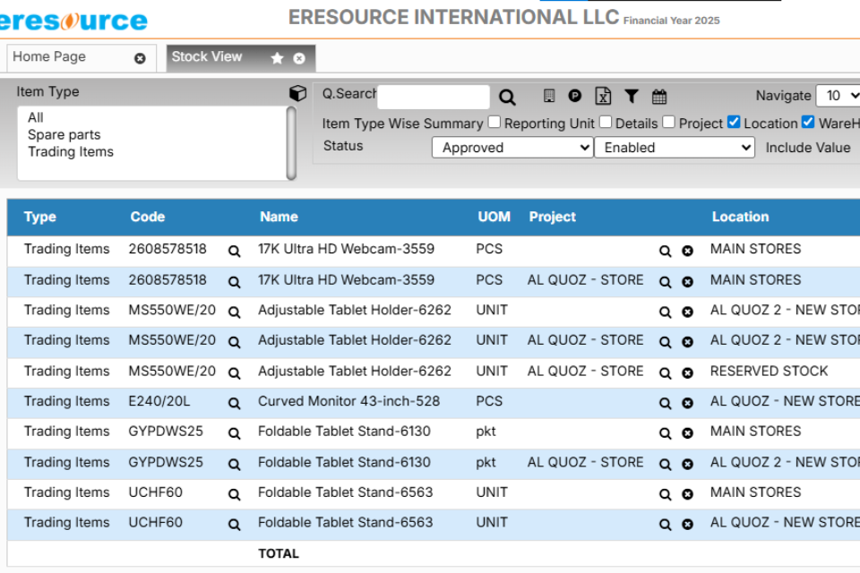
Task: Close the Stock View tab
Action: coord(299,58)
